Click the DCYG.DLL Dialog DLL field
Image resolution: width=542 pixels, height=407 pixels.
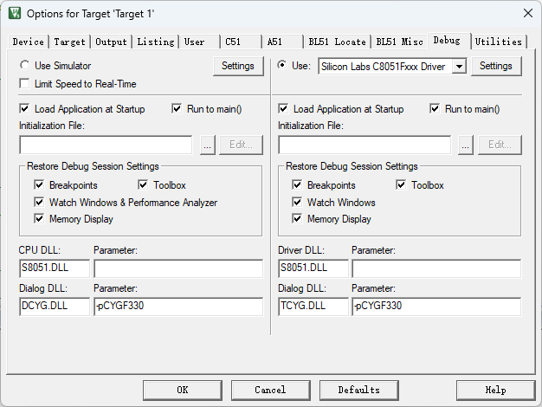[x=55, y=307]
